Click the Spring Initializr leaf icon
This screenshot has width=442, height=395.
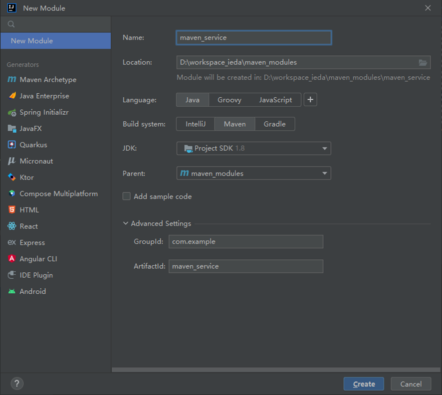coord(12,112)
